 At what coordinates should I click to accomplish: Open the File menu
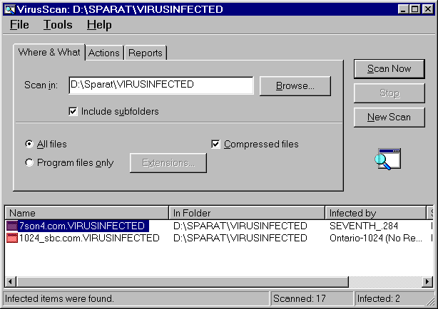coord(19,25)
